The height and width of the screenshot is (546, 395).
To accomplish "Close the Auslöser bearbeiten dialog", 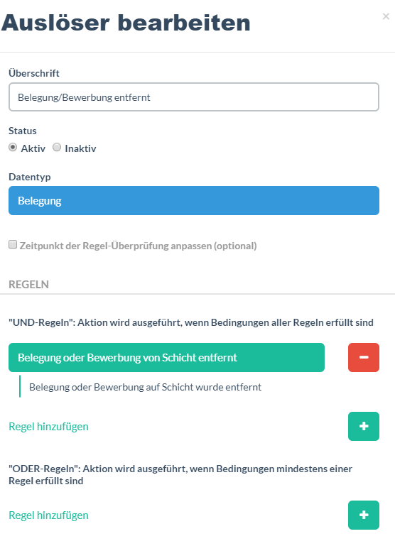I will (386, 16).
